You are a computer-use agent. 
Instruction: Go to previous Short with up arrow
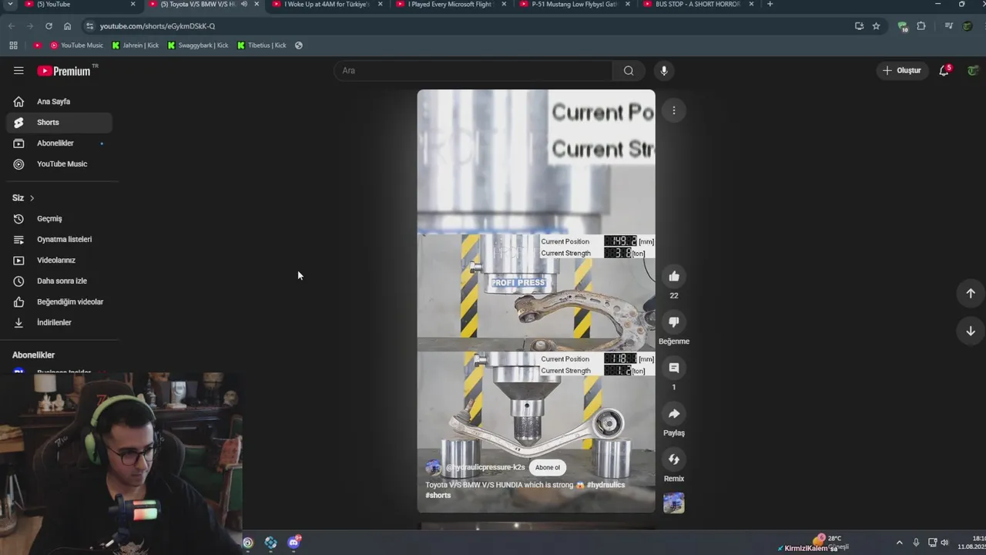(971, 293)
